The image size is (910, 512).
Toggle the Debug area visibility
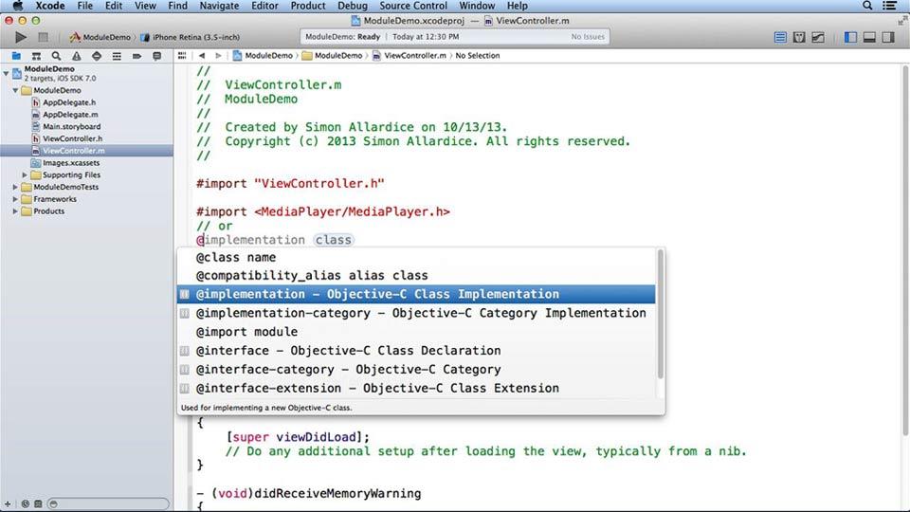[x=869, y=37]
